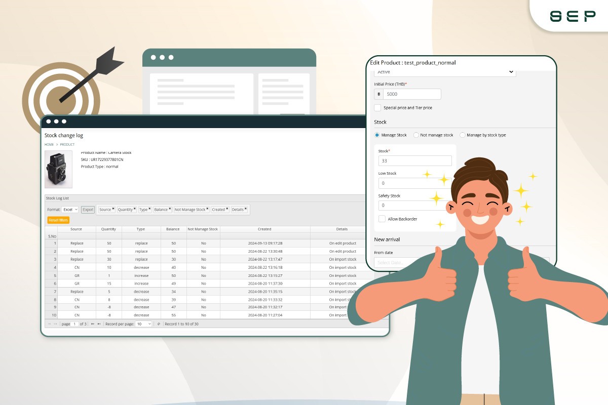Click timestamp 2024-08-20 11:35:15
608x405 pixels.
(x=265, y=292)
